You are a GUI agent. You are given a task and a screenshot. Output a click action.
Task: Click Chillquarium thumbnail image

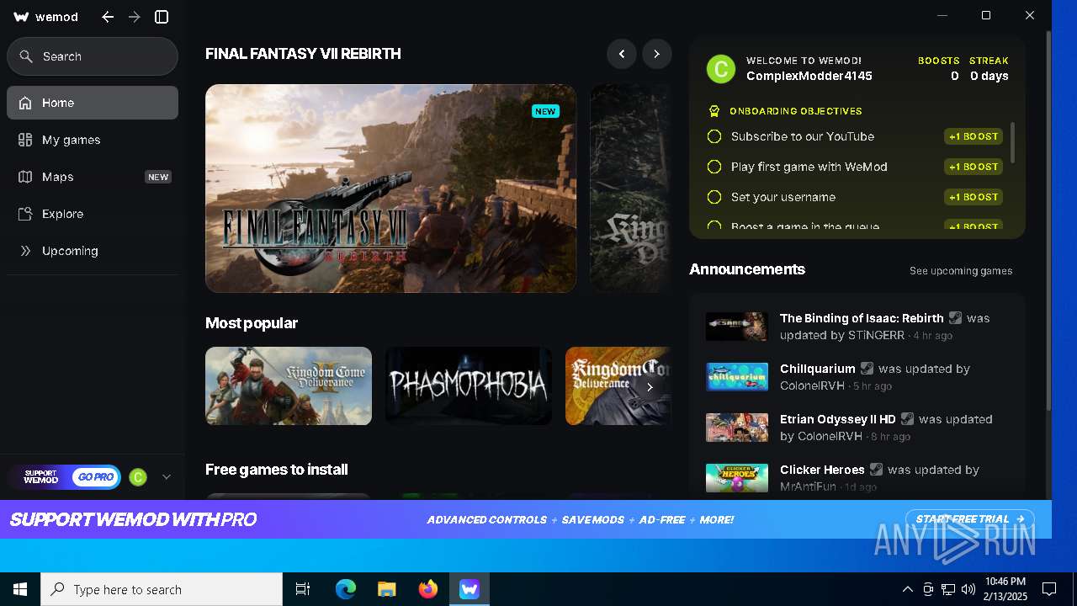tap(737, 377)
